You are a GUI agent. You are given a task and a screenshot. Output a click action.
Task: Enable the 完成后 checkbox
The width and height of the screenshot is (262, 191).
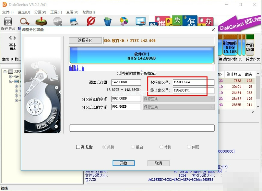[78, 147]
